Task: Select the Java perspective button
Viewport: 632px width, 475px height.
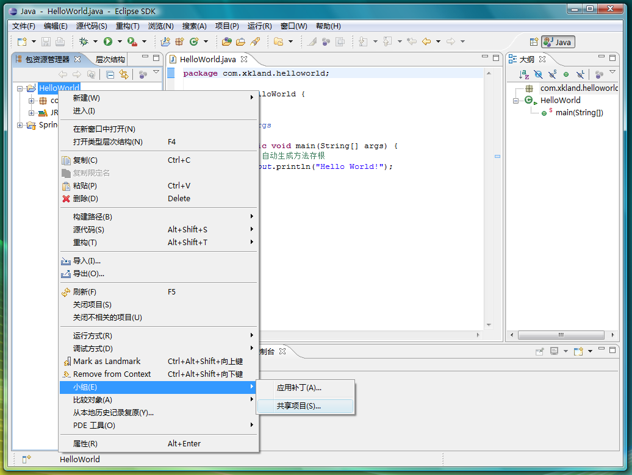Action: (558, 42)
